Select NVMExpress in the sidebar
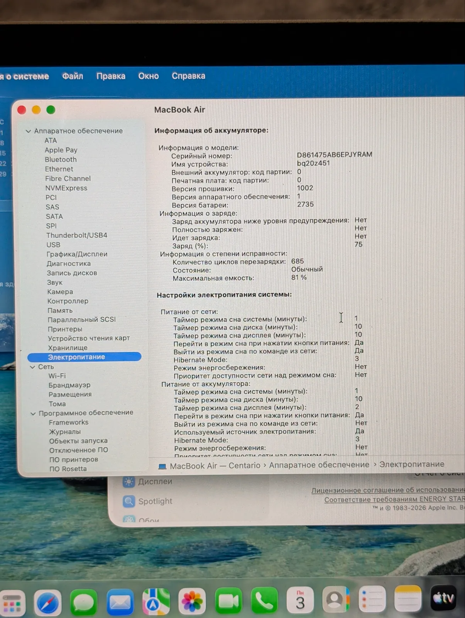 click(66, 188)
